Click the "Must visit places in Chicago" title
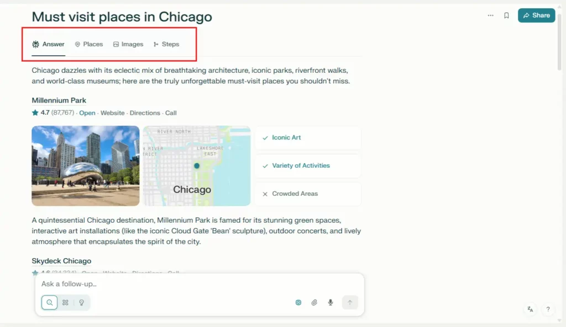 click(x=122, y=17)
